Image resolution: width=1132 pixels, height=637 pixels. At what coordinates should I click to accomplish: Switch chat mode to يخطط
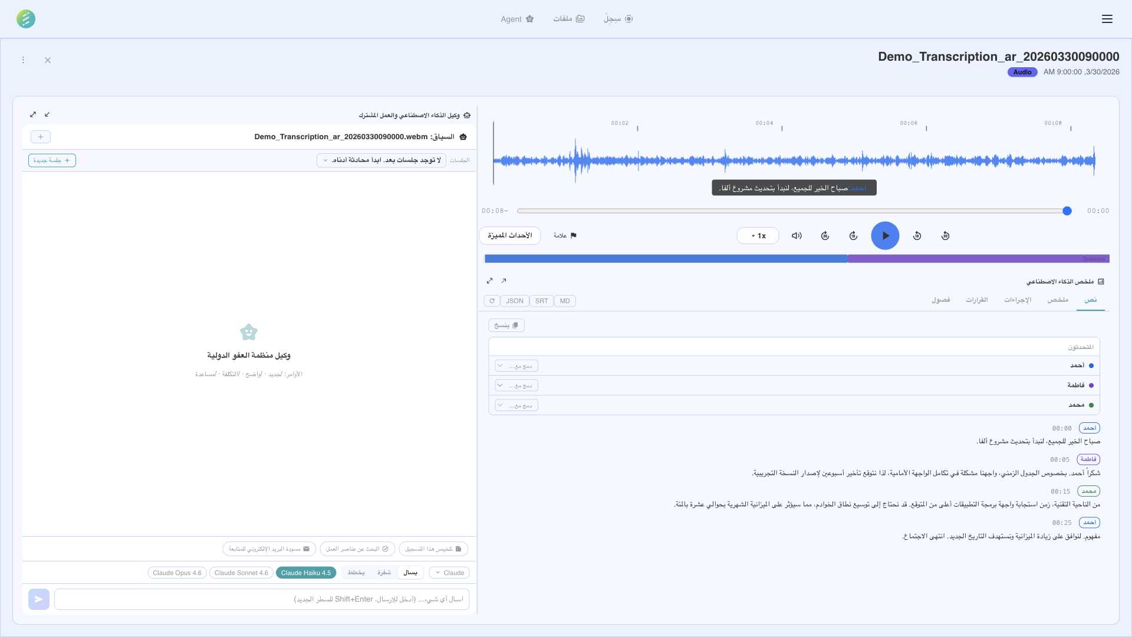(x=356, y=572)
